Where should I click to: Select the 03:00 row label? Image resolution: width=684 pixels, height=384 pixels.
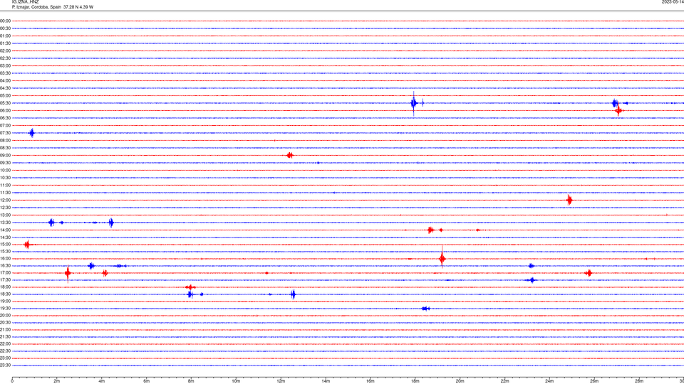[x=5, y=65]
